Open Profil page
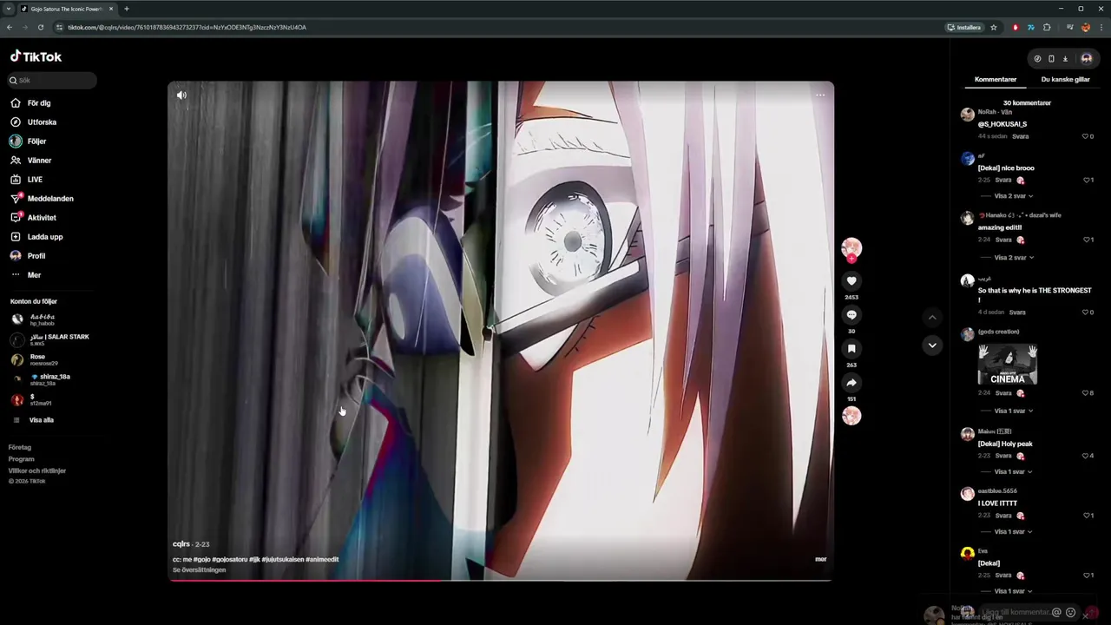 click(x=28, y=256)
